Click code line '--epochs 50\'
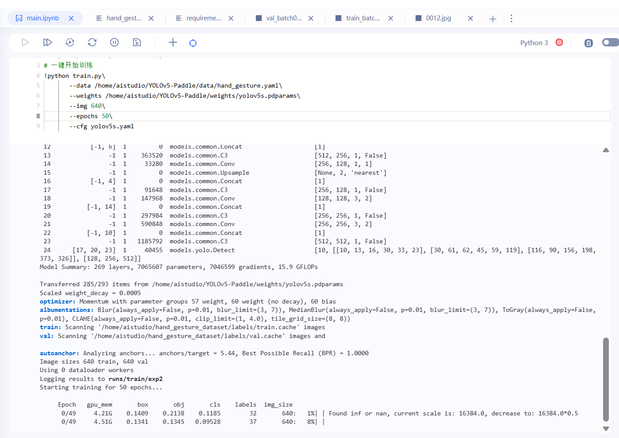619x438 pixels. tap(91, 116)
